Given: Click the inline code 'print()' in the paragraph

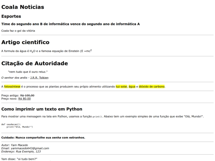Looking at the screenshot, I should point(98,116).
